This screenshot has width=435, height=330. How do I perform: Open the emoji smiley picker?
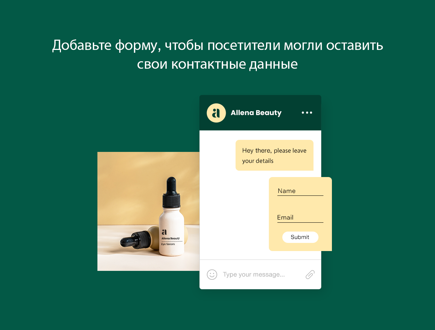[212, 274]
